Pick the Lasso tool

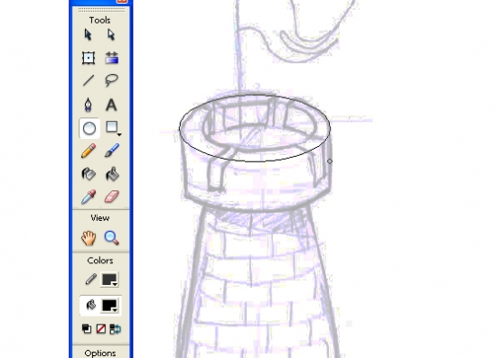point(111,80)
